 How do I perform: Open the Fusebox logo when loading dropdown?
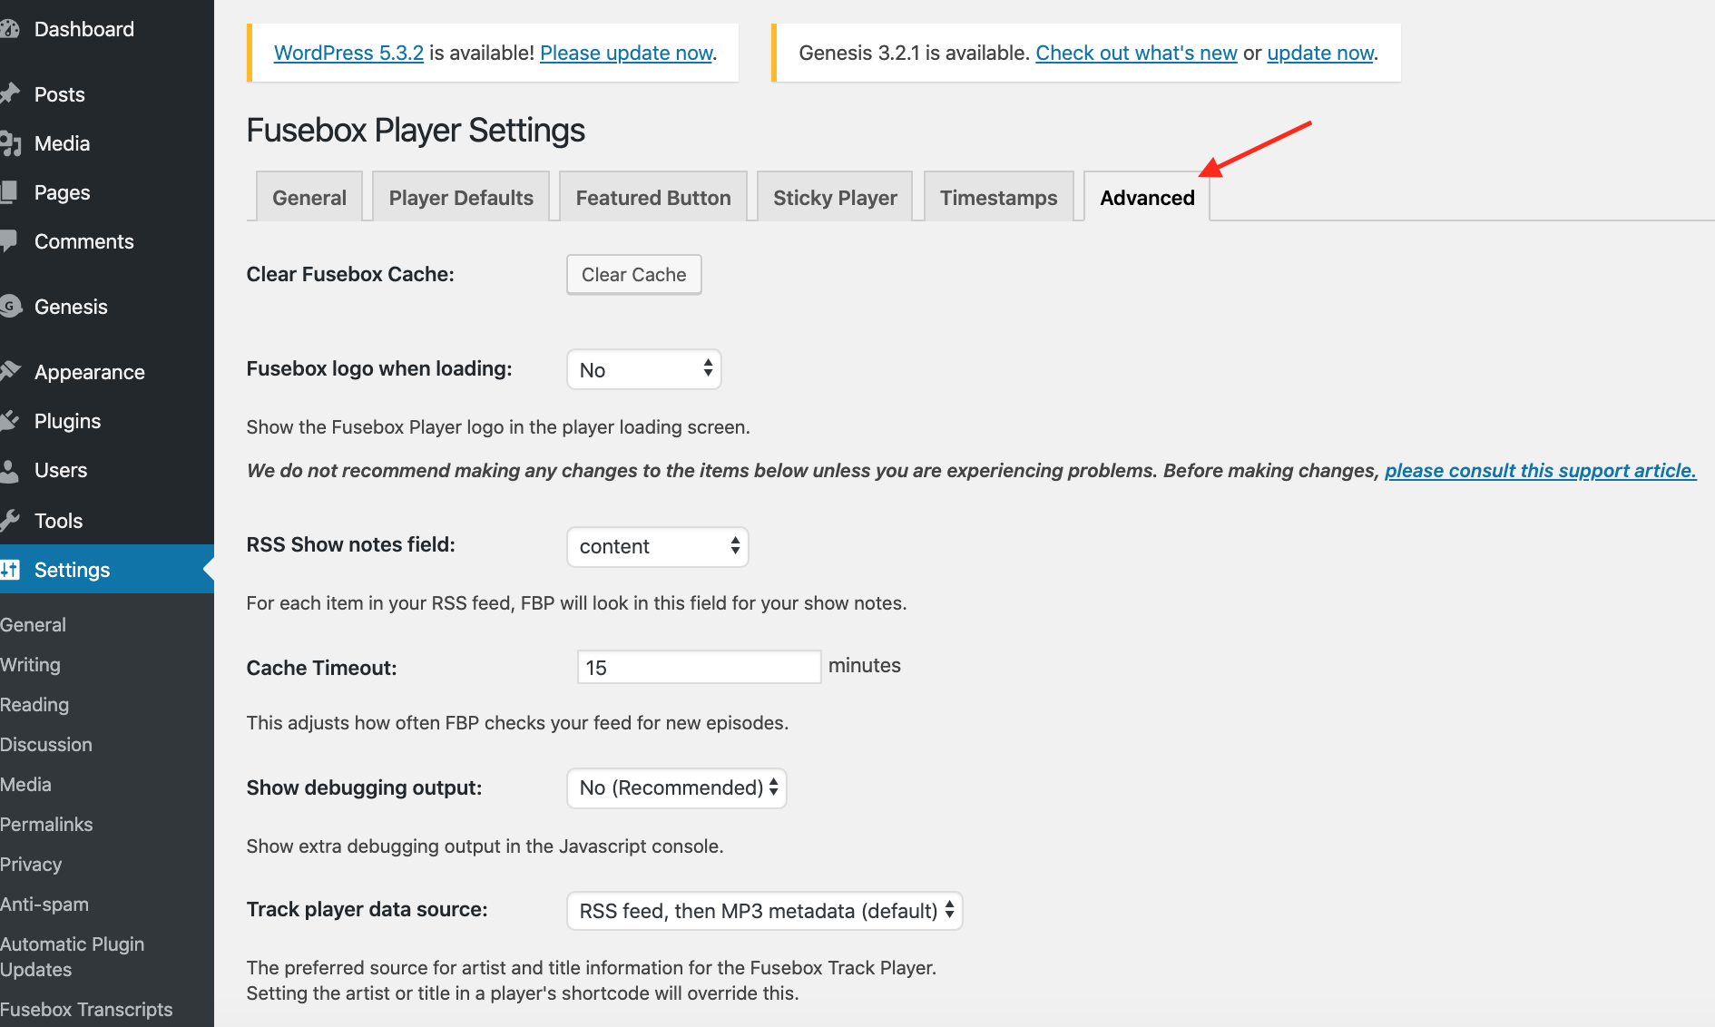(x=644, y=369)
